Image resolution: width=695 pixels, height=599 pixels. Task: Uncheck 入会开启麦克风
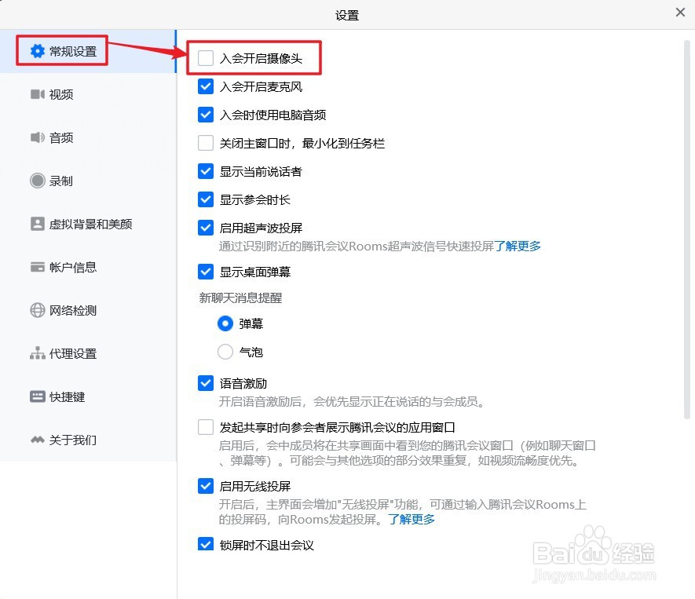tap(206, 86)
